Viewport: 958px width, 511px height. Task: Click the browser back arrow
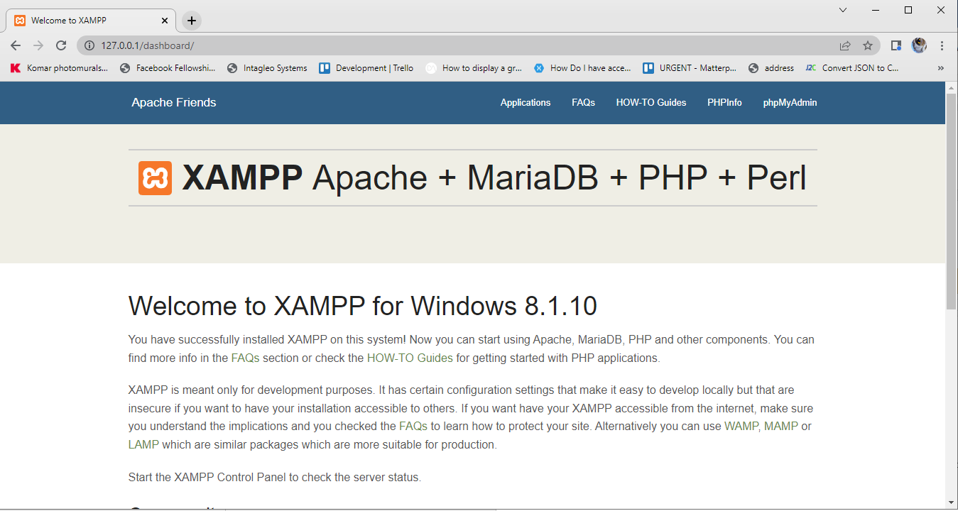pos(16,45)
